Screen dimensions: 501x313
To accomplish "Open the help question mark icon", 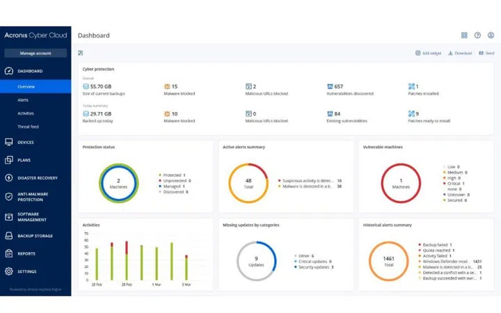I will (477, 35).
